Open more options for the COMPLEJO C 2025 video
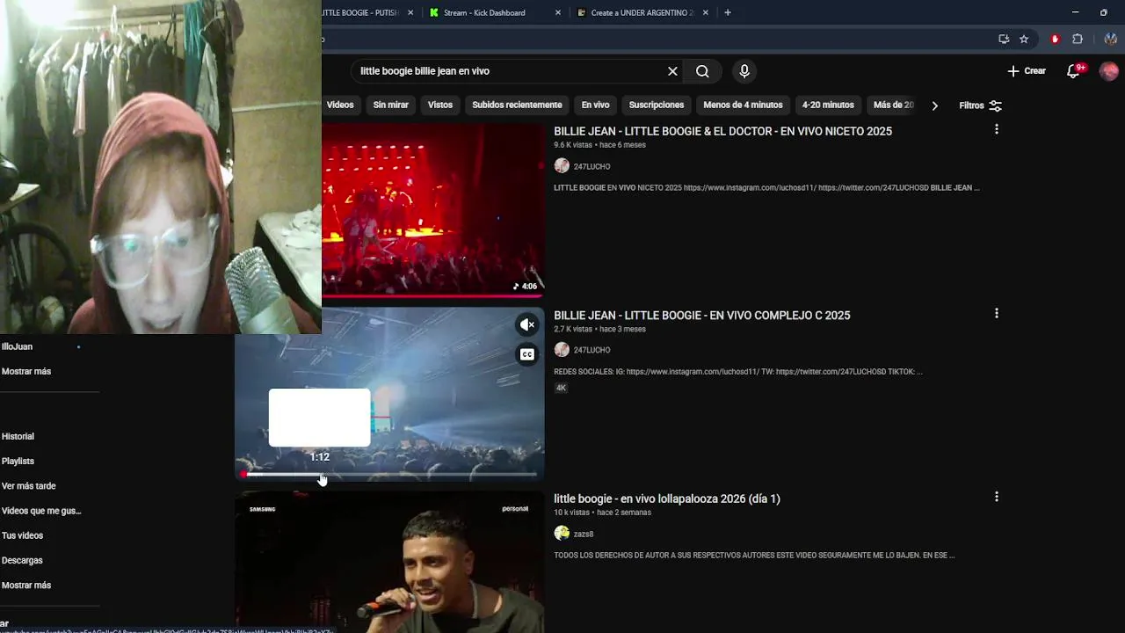Image resolution: width=1125 pixels, height=633 pixels. click(x=996, y=313)
